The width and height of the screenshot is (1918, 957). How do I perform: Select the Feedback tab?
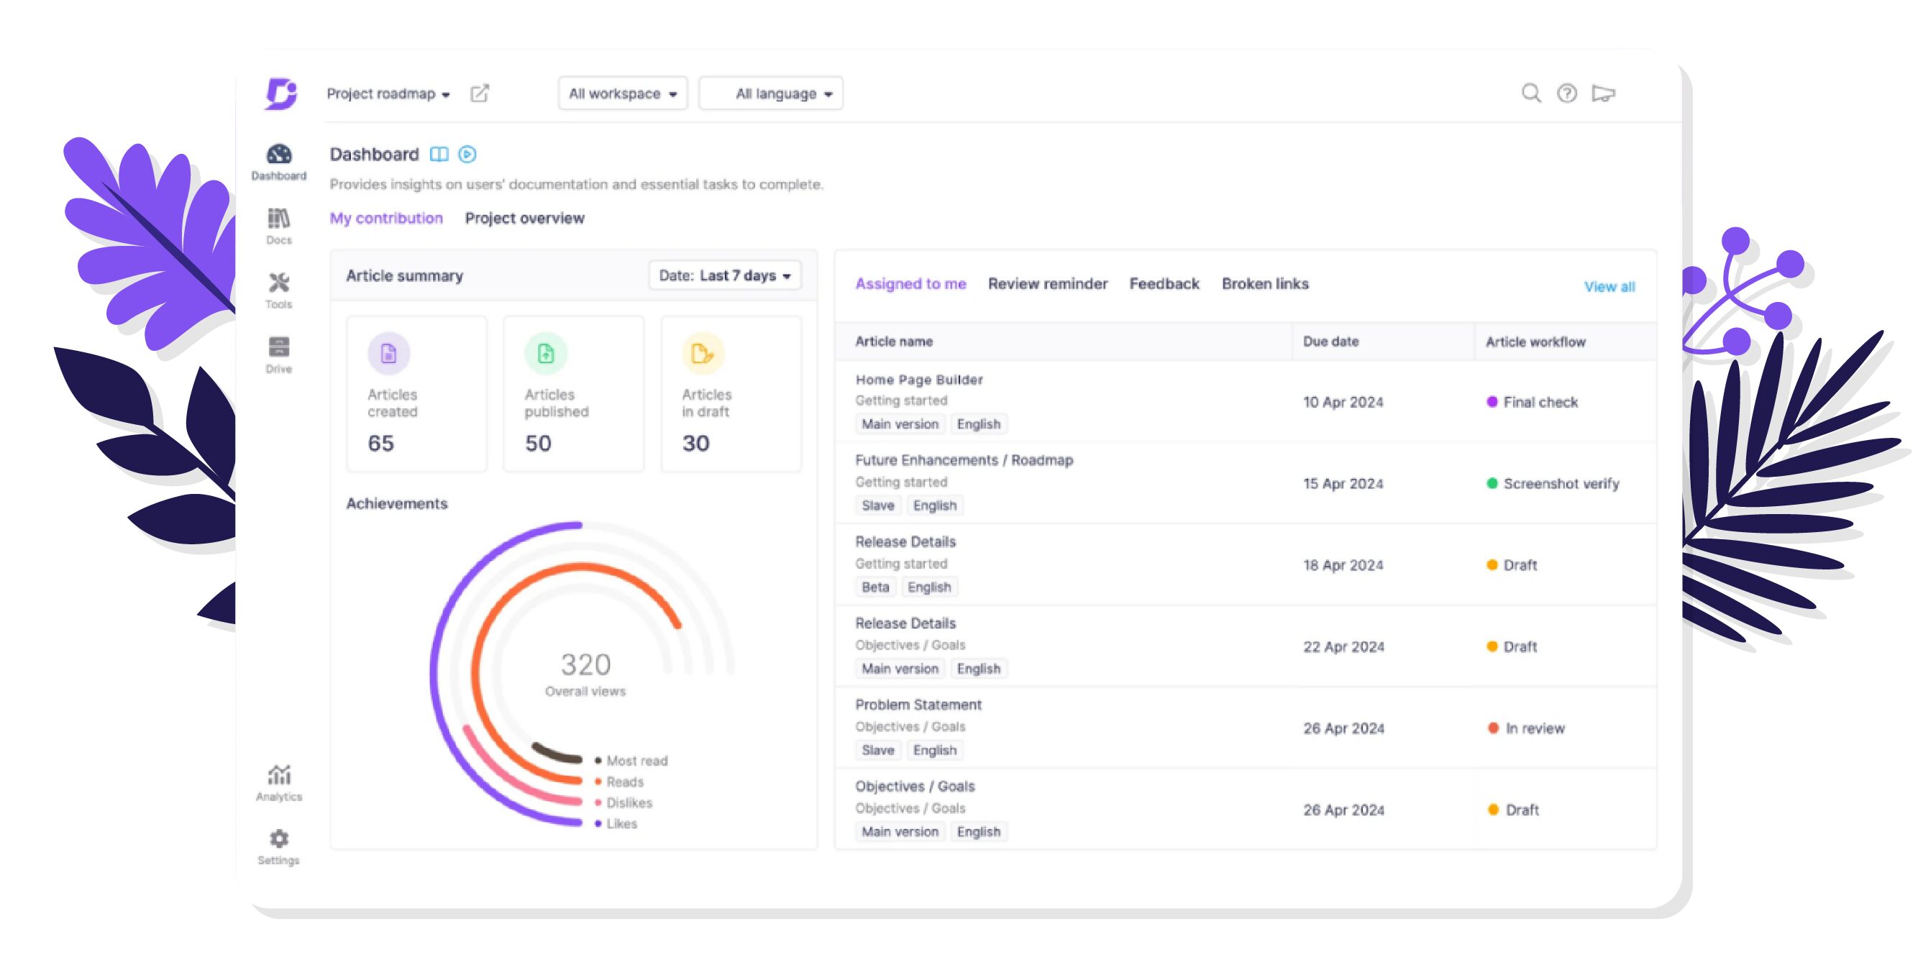click(1164, 283)
